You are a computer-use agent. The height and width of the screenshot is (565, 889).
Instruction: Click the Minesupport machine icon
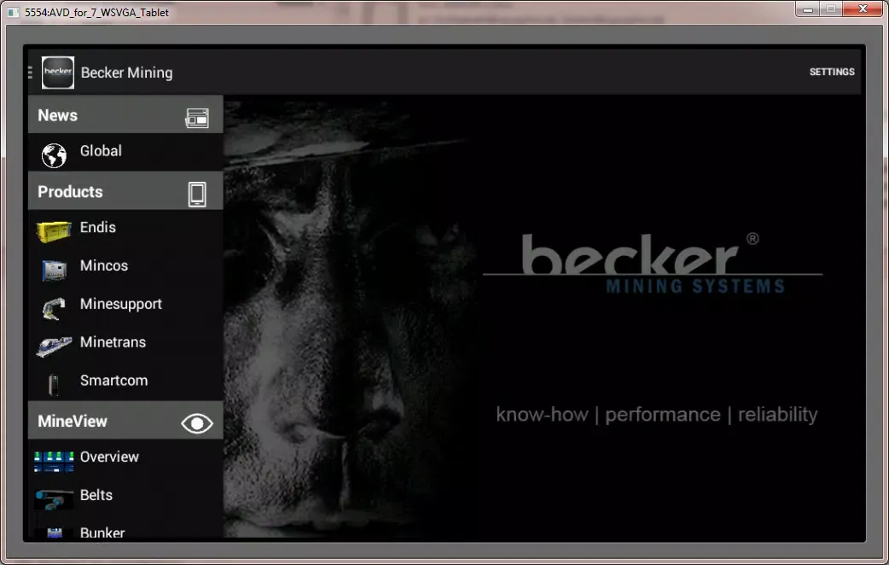[x=54, y=307]
